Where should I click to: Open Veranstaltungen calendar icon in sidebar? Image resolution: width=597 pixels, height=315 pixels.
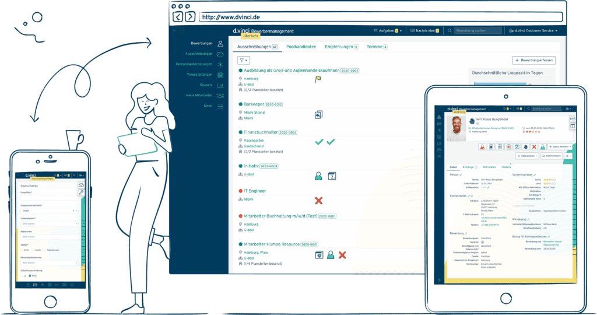[220, 75]
